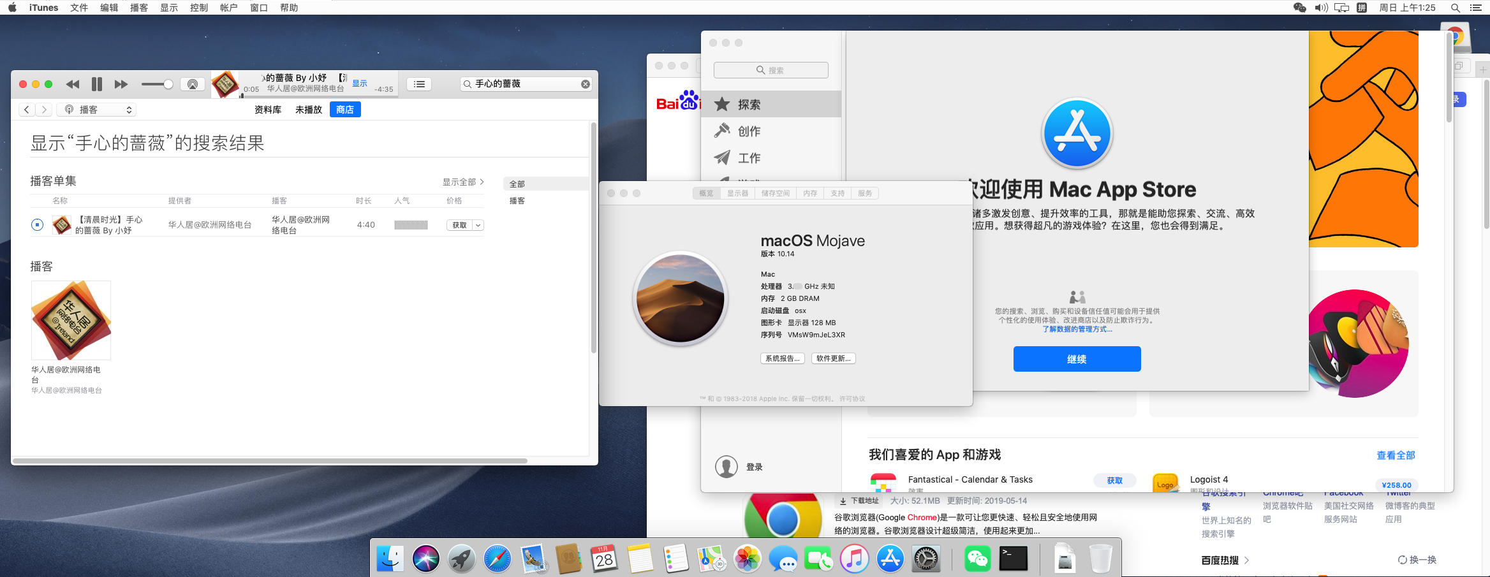Play the 清晨时光 episode row button
The image size is (1490, 577).
(38, 224)
